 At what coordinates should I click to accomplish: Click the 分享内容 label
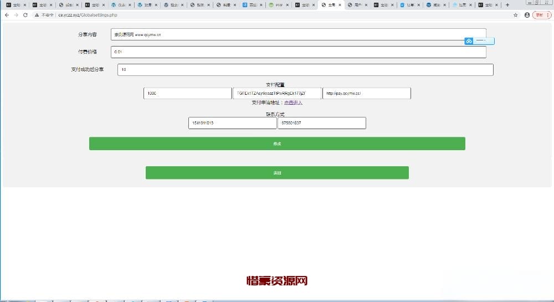[88, 34]
